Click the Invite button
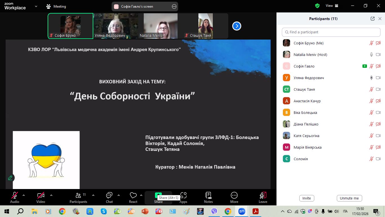 coord(306,198)
